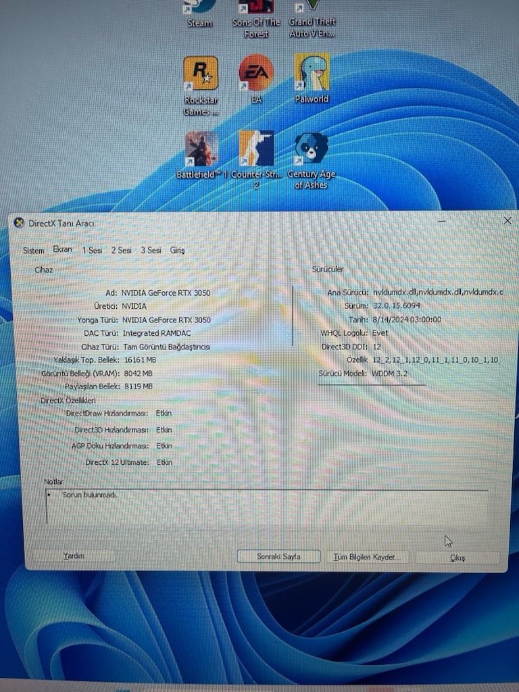Open the Steam desktop shortcut
This screenshot has height=692, width=519.
(200, 14)
